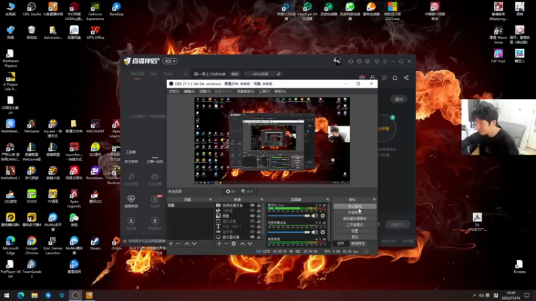Viewport: 536px width, 301px height.
Task: Open the second mixer channel gear settings
Action: click(x=323, y=232)
